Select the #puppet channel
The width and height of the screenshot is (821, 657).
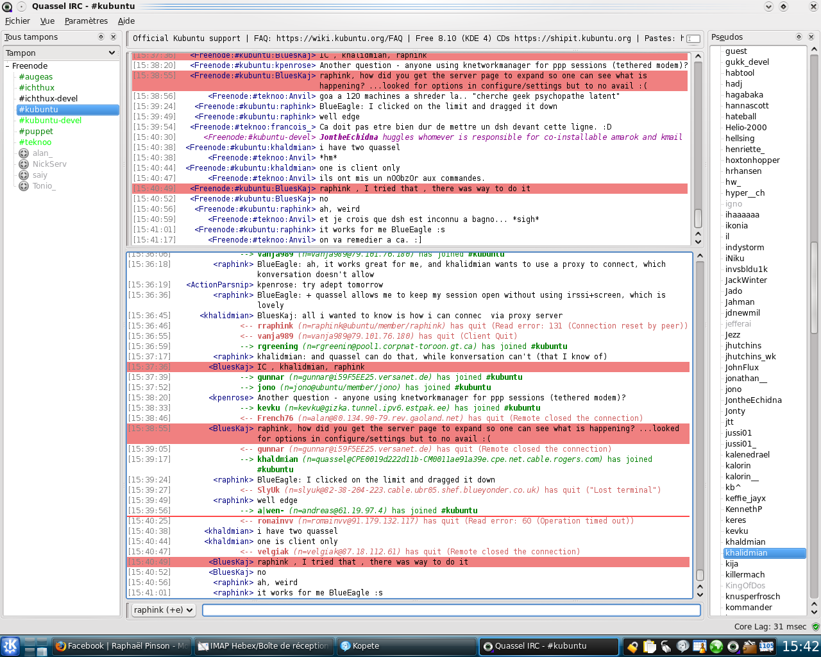point(36,132)
